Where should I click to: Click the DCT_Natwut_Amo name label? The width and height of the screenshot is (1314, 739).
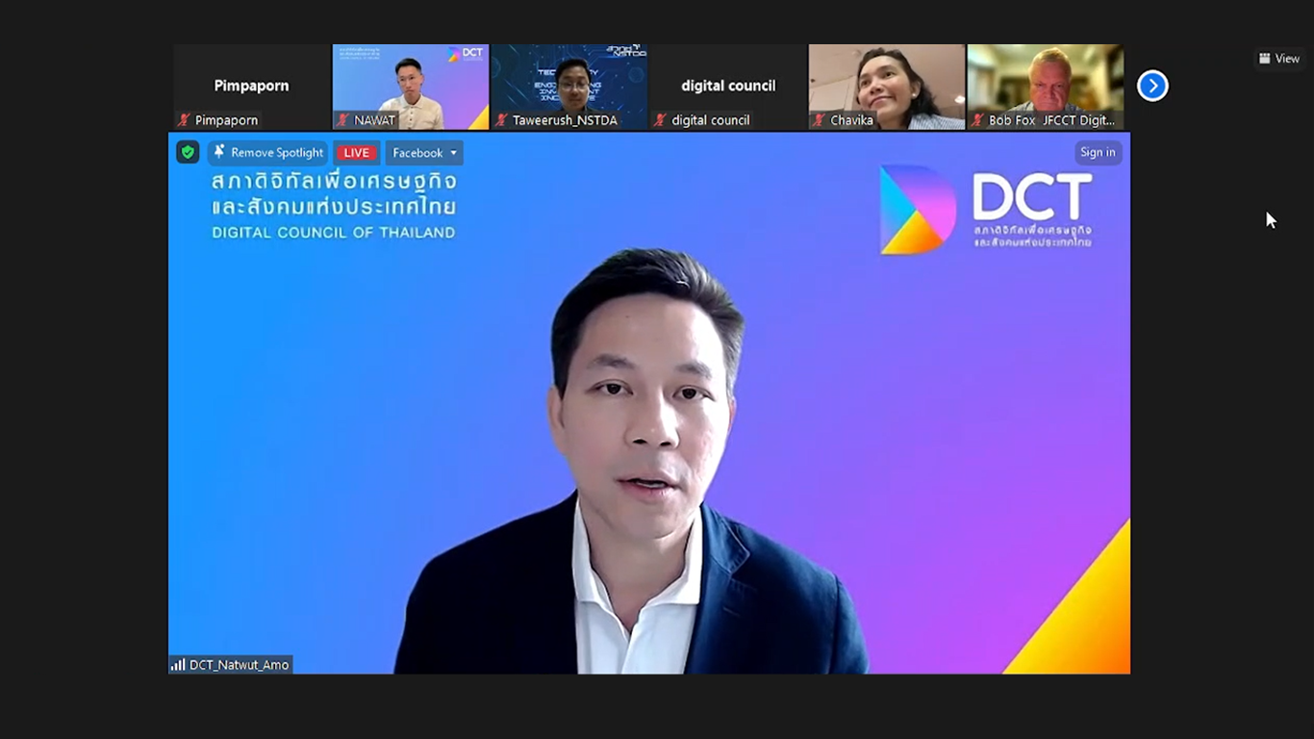click(239, 665)
